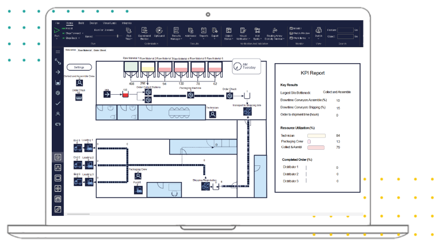Viewport: 447px width, 240px height.
Task: Click the simulation clock showing Tuesday
Action: pyautogui.click(x=247, y=67)
